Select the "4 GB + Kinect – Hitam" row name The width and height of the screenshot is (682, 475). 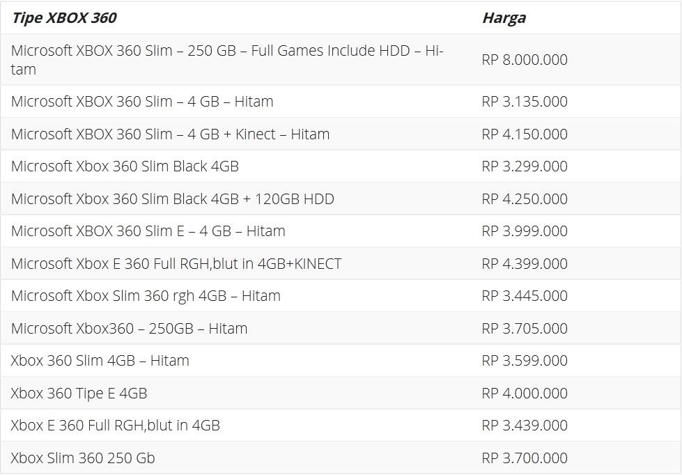pos(170,134)
